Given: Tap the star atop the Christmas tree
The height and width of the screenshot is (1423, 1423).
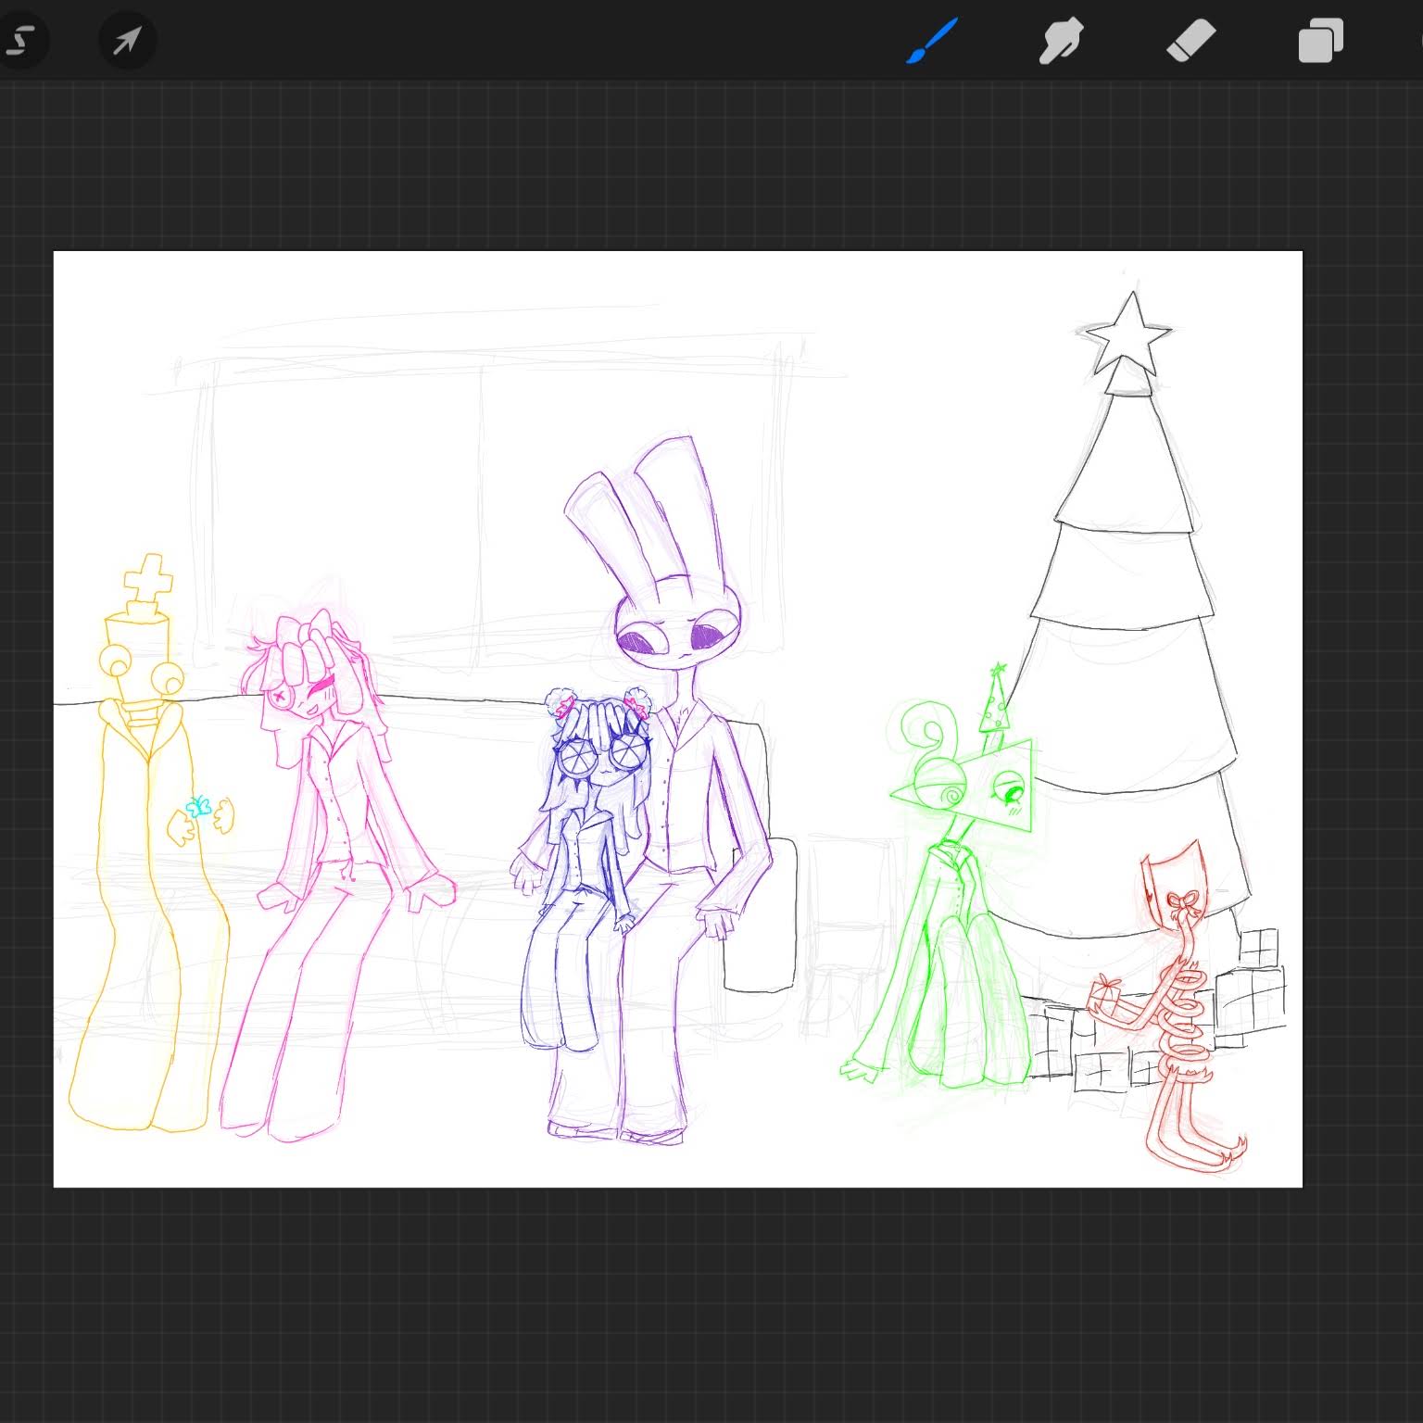Looking at the screenshot, I should tap(1128, 334).
